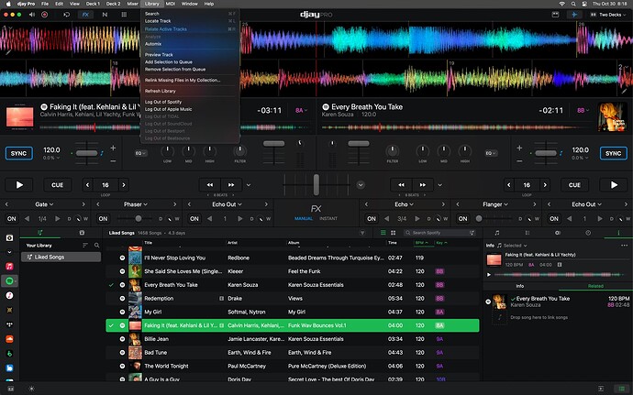Screen dimensions: 633x395
Task: Toggle the Gate effect ON switch
Action: tap(12, 219)
